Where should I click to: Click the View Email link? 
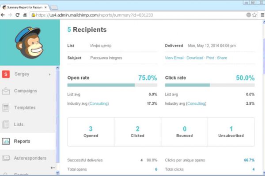click(174, 58)
